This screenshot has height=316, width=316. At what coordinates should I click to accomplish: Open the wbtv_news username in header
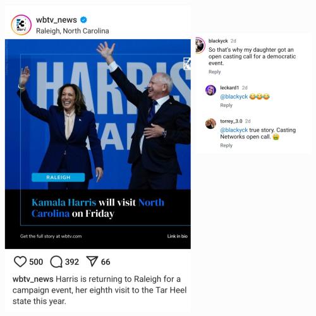(56, 20)
